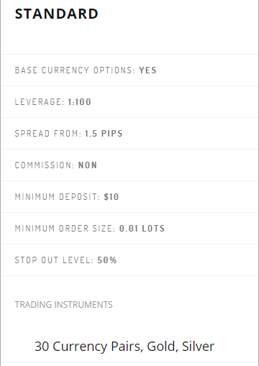
Task: Select the NON commission value
Action: tap(88, 165)
